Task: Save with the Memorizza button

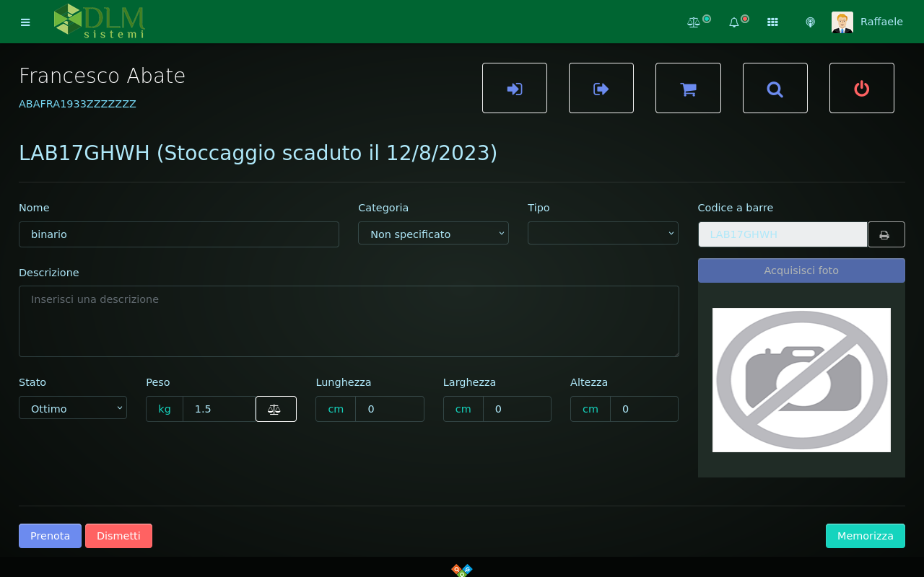Action: coord(865,536)
